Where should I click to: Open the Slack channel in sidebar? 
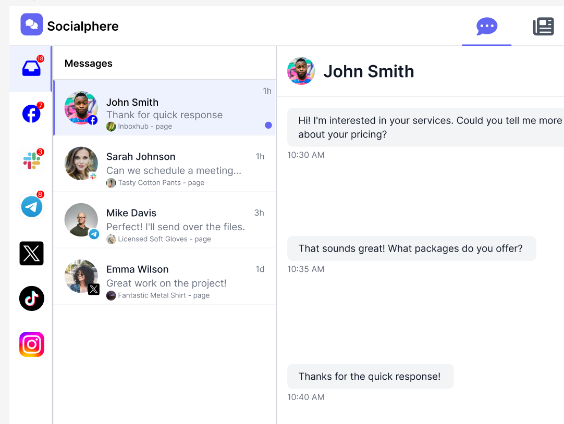pyautogui.click(x=32, y=160)
